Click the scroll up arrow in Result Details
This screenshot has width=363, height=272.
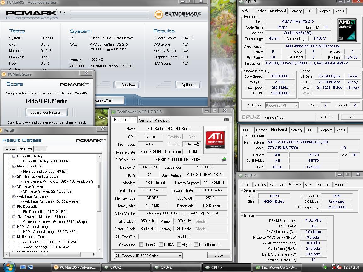[x=99, y=156]
